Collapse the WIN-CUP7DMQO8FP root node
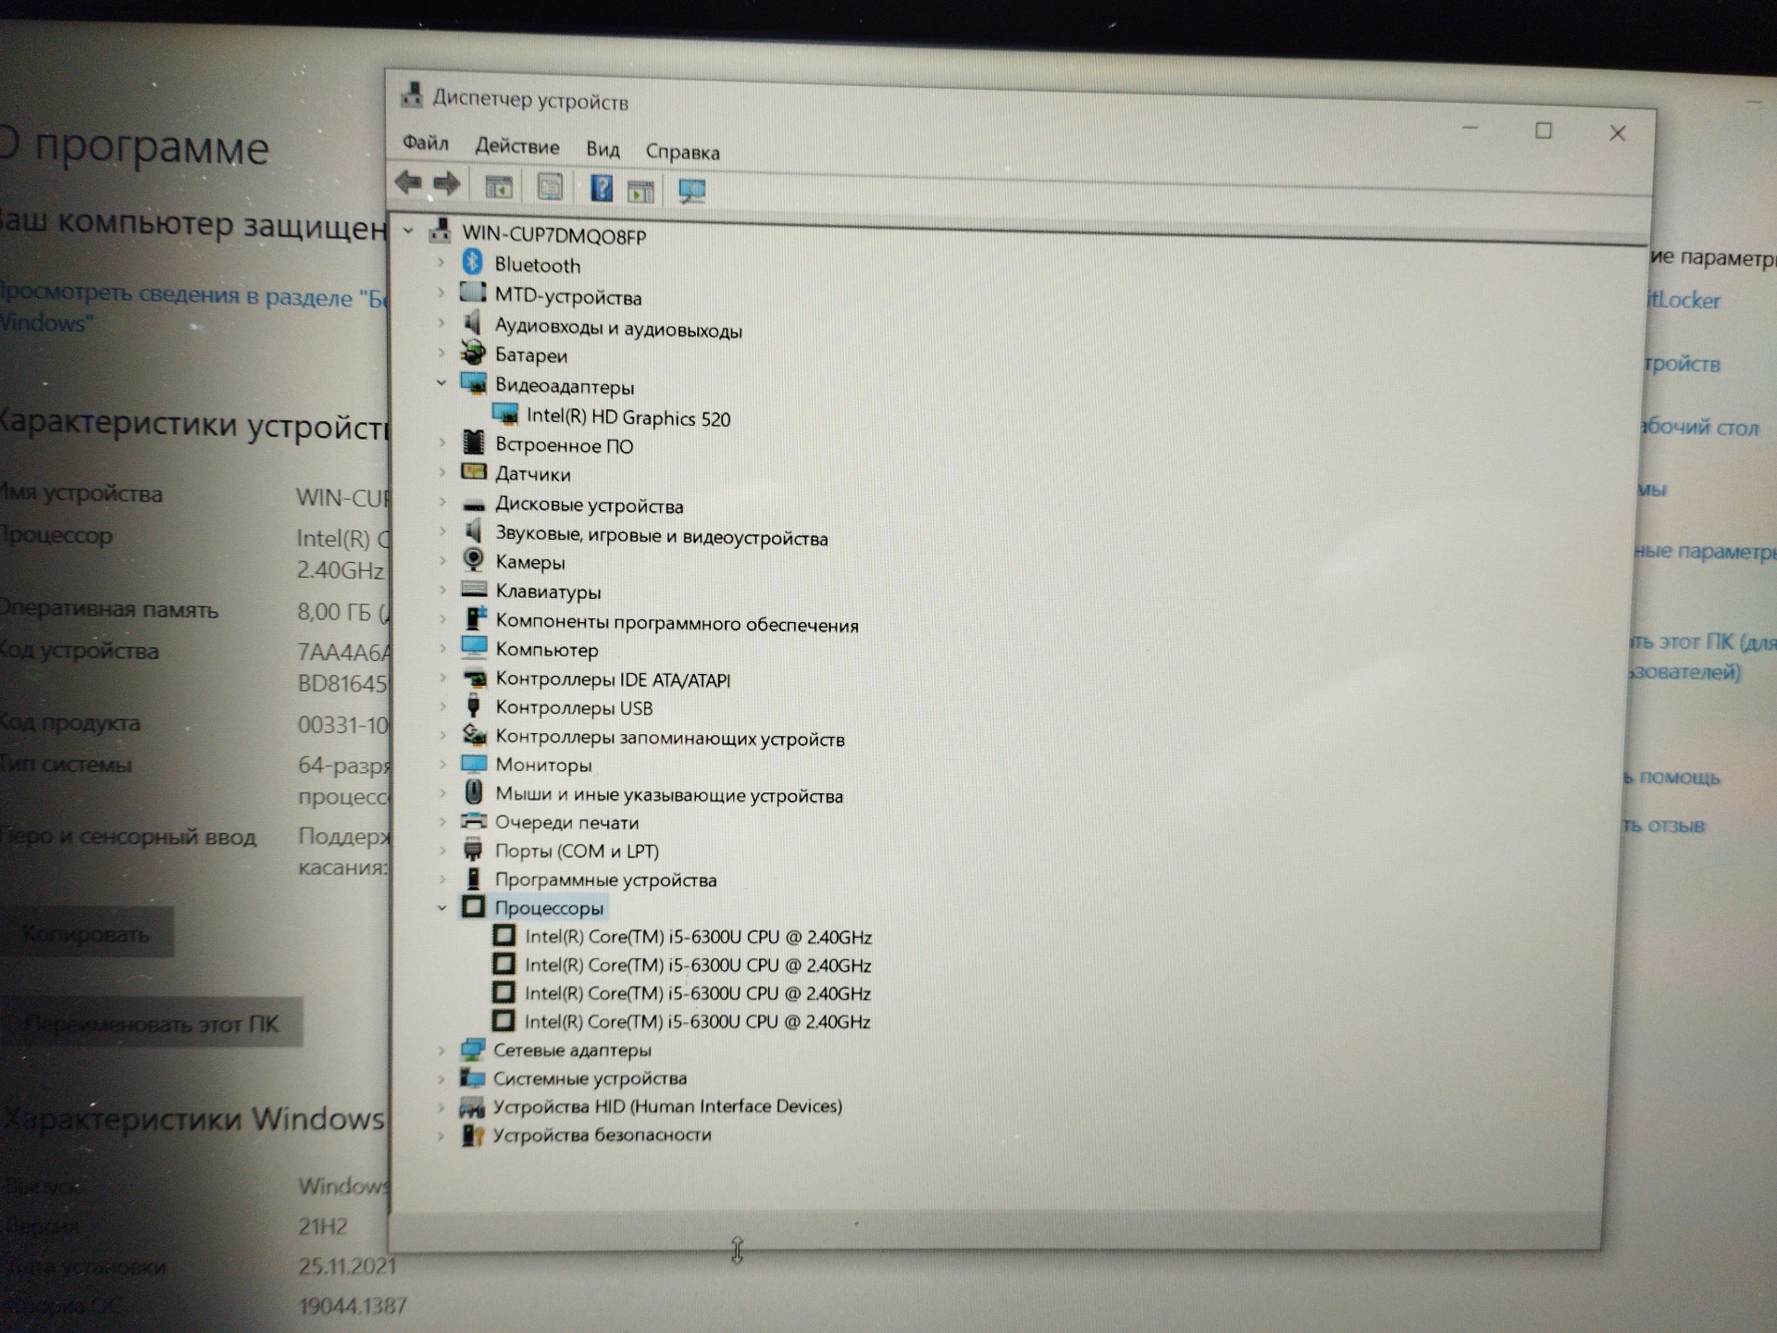The height and width of the screenshot is (1333, 1777). [408, 231]
